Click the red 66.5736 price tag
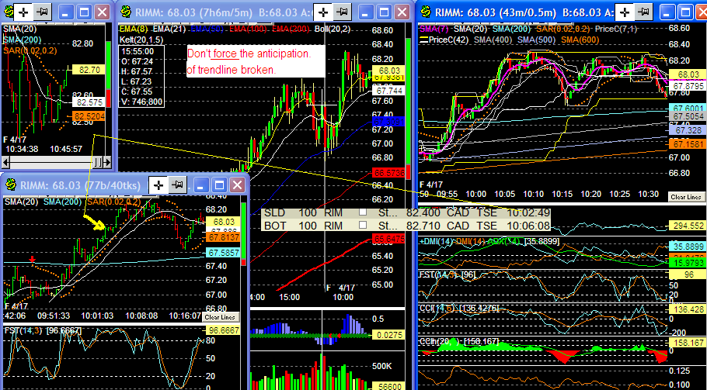The image size is (707, 390). coord(388,173)
